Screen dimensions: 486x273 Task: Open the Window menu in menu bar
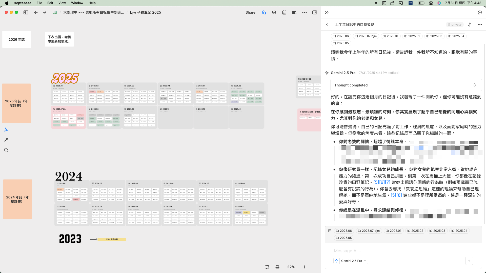[77, 3]
